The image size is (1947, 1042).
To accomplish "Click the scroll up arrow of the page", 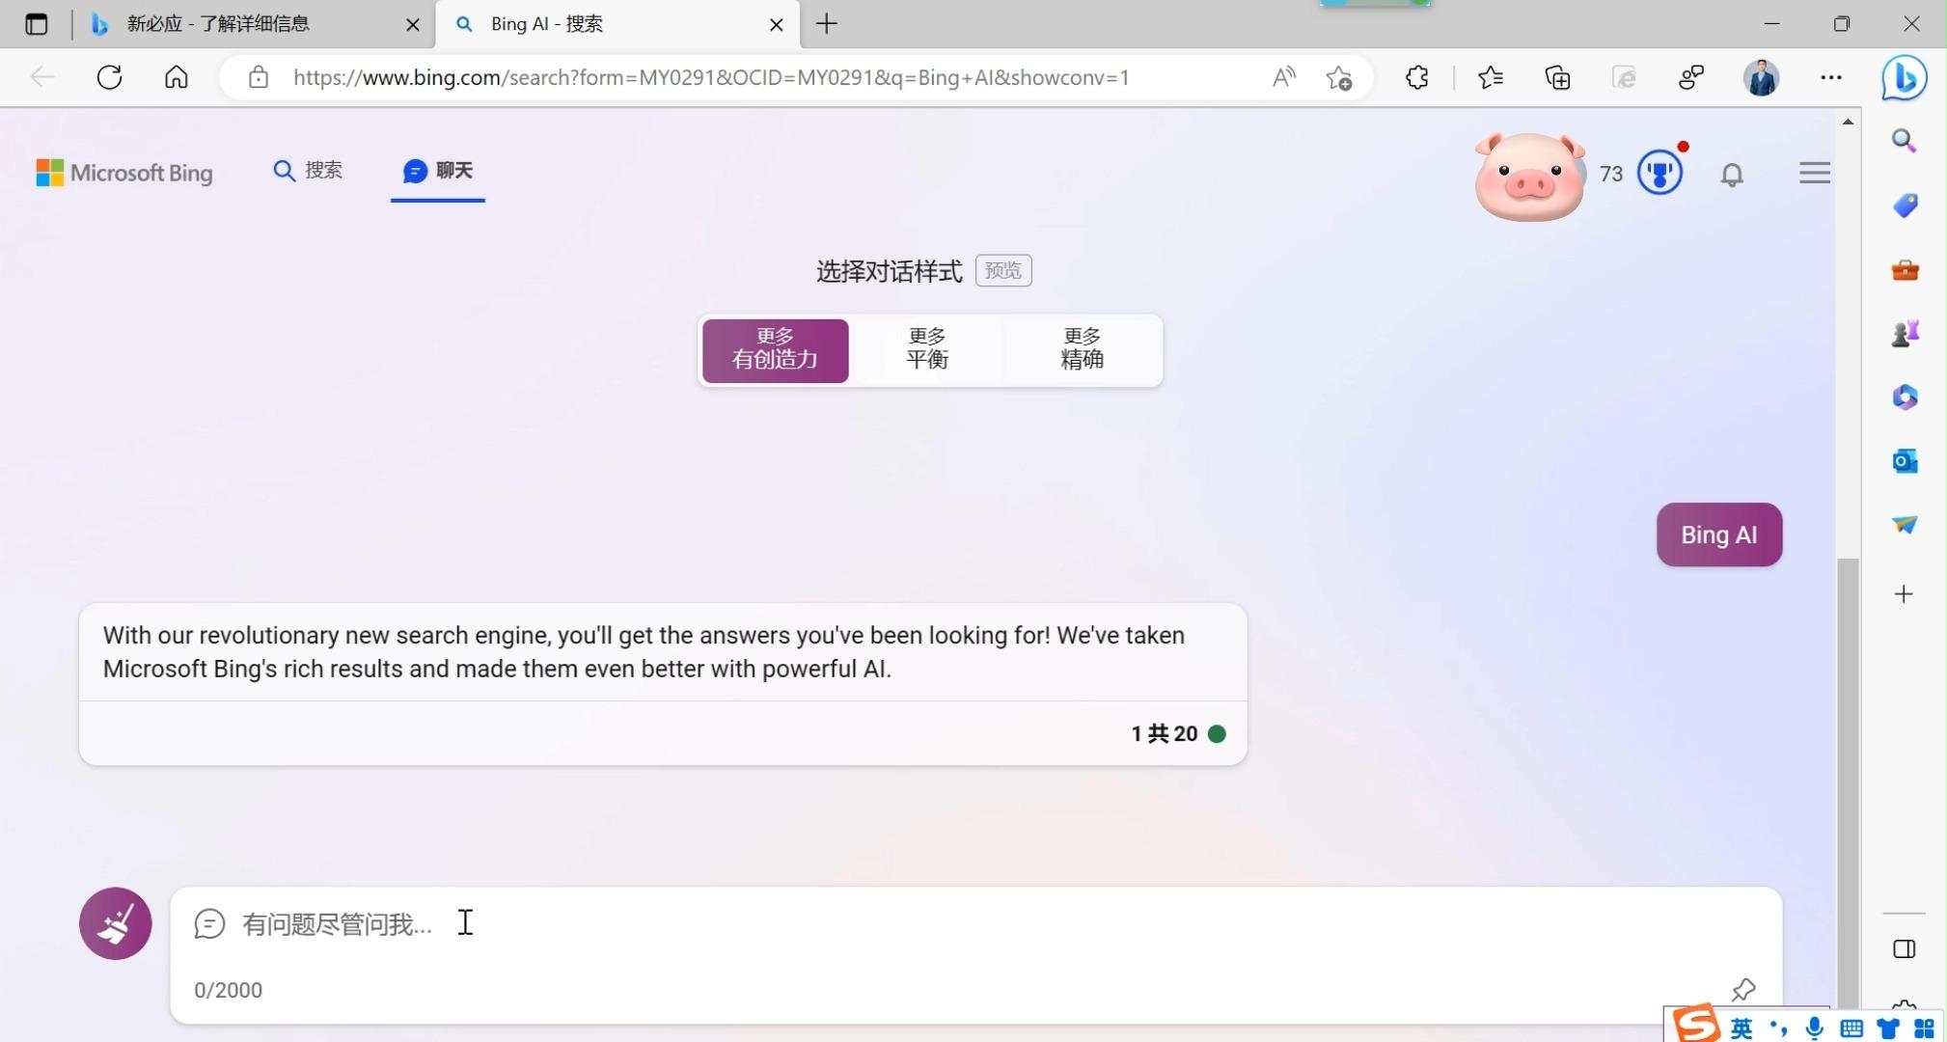I will click(x=1847, y=122).
